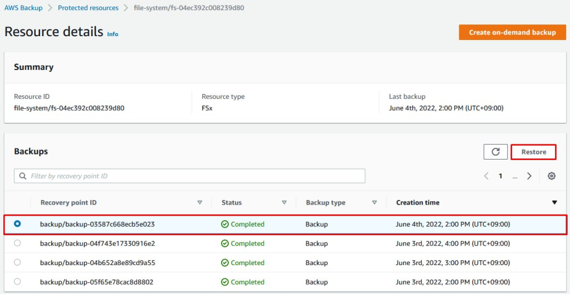Click the Backup type column header
This screenshot has width=570, height=294.
pyautogui.click(x=325, y=202)
